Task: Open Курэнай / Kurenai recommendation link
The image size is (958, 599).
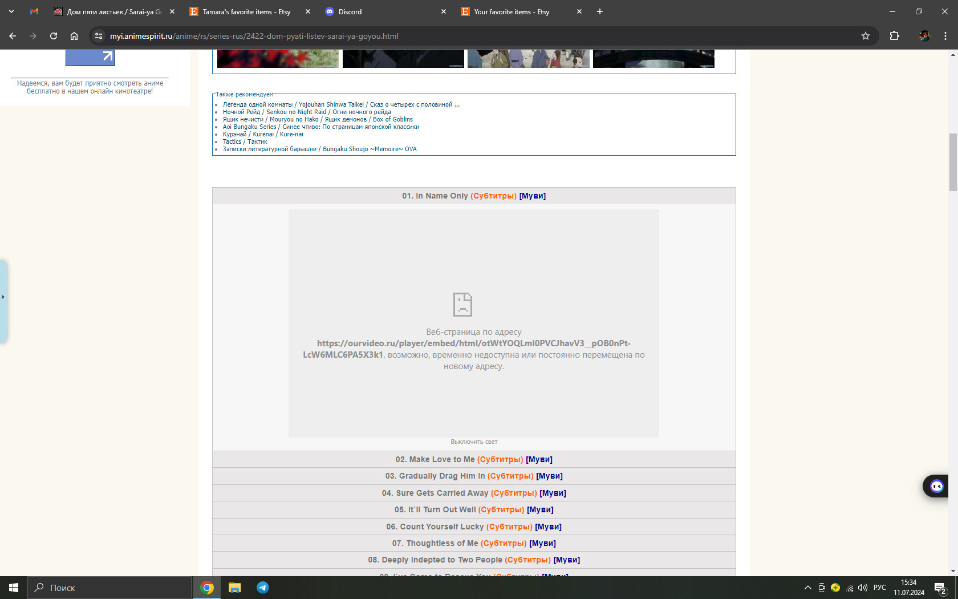Action: coord(262,134)
